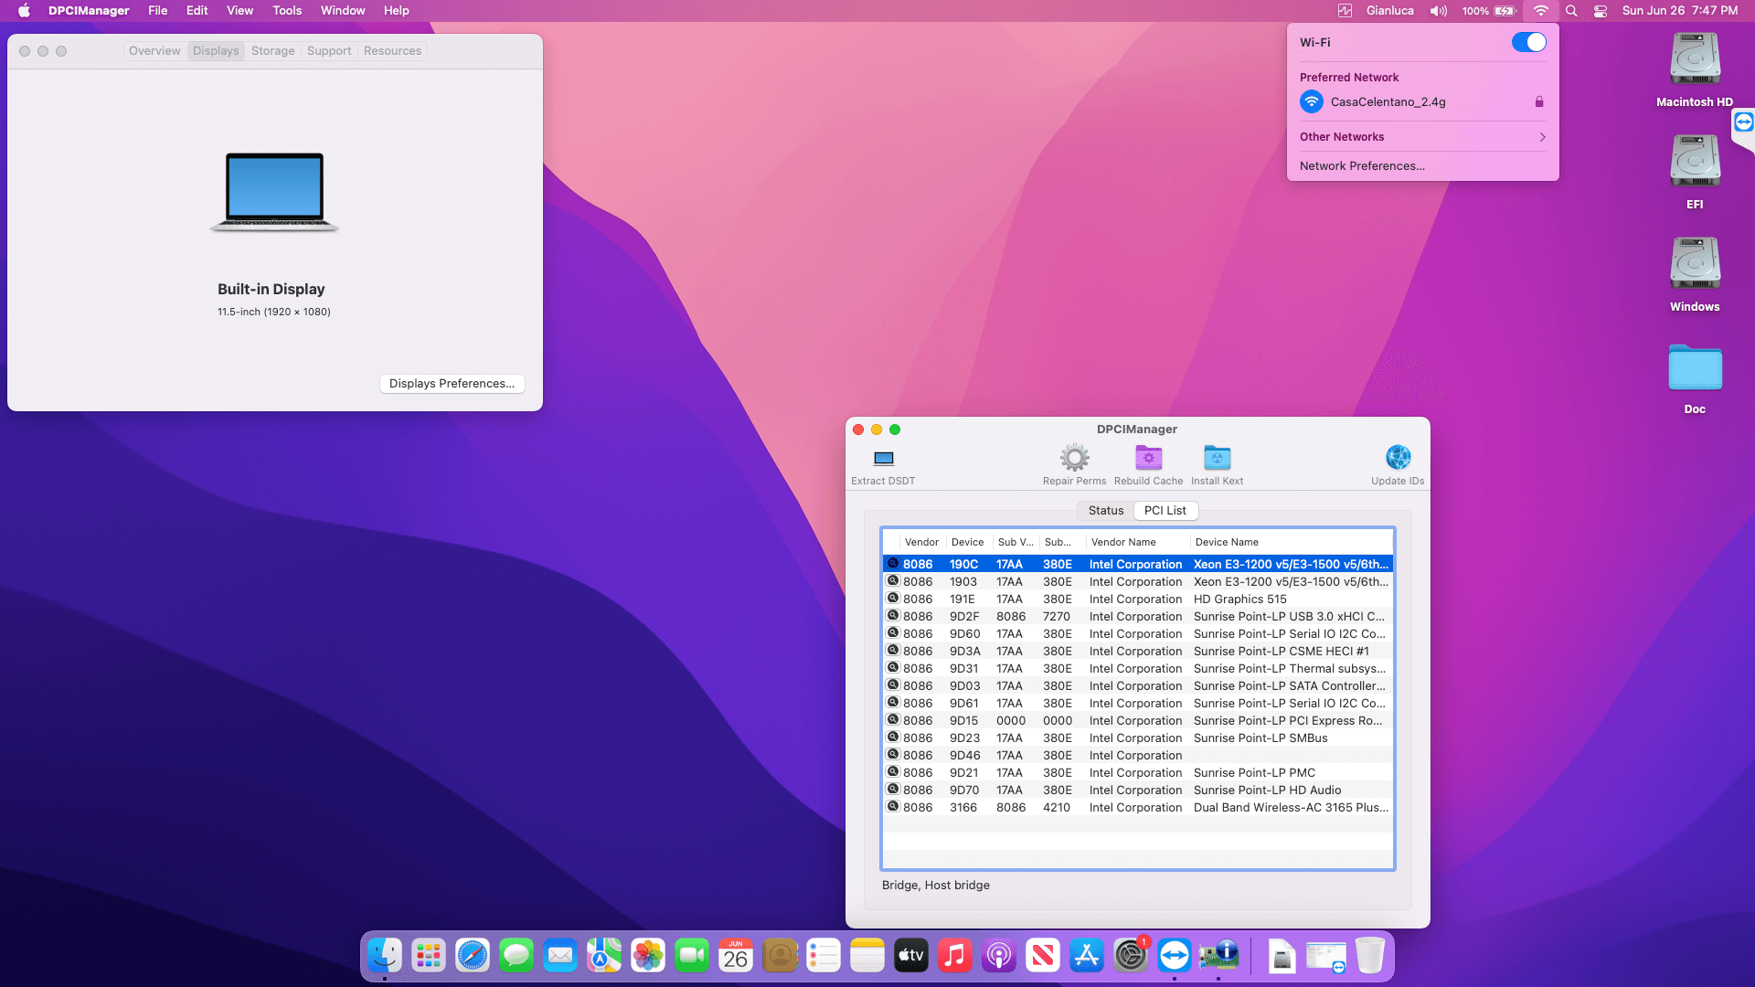
Task: Open Calendar from the Dock
Action: click(x=736, y=956)
